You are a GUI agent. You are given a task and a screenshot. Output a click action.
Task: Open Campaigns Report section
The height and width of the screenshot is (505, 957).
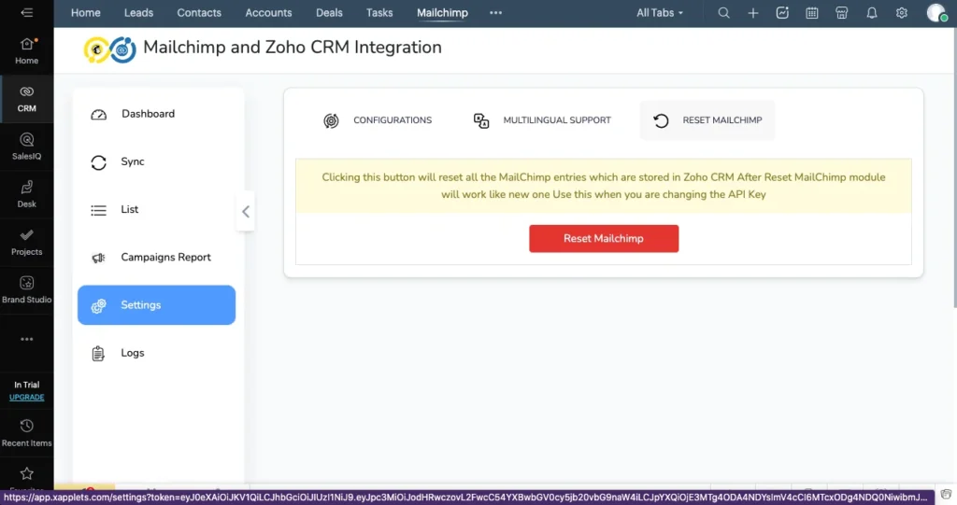point(156,258)
